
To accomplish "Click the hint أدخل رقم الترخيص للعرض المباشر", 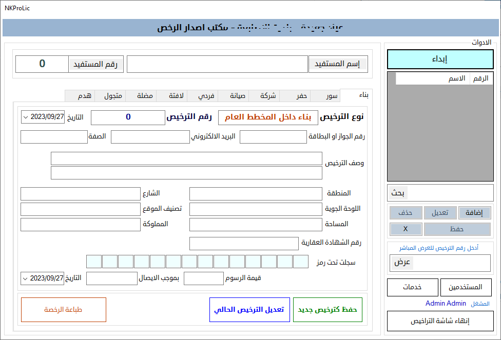I will 439,248.
